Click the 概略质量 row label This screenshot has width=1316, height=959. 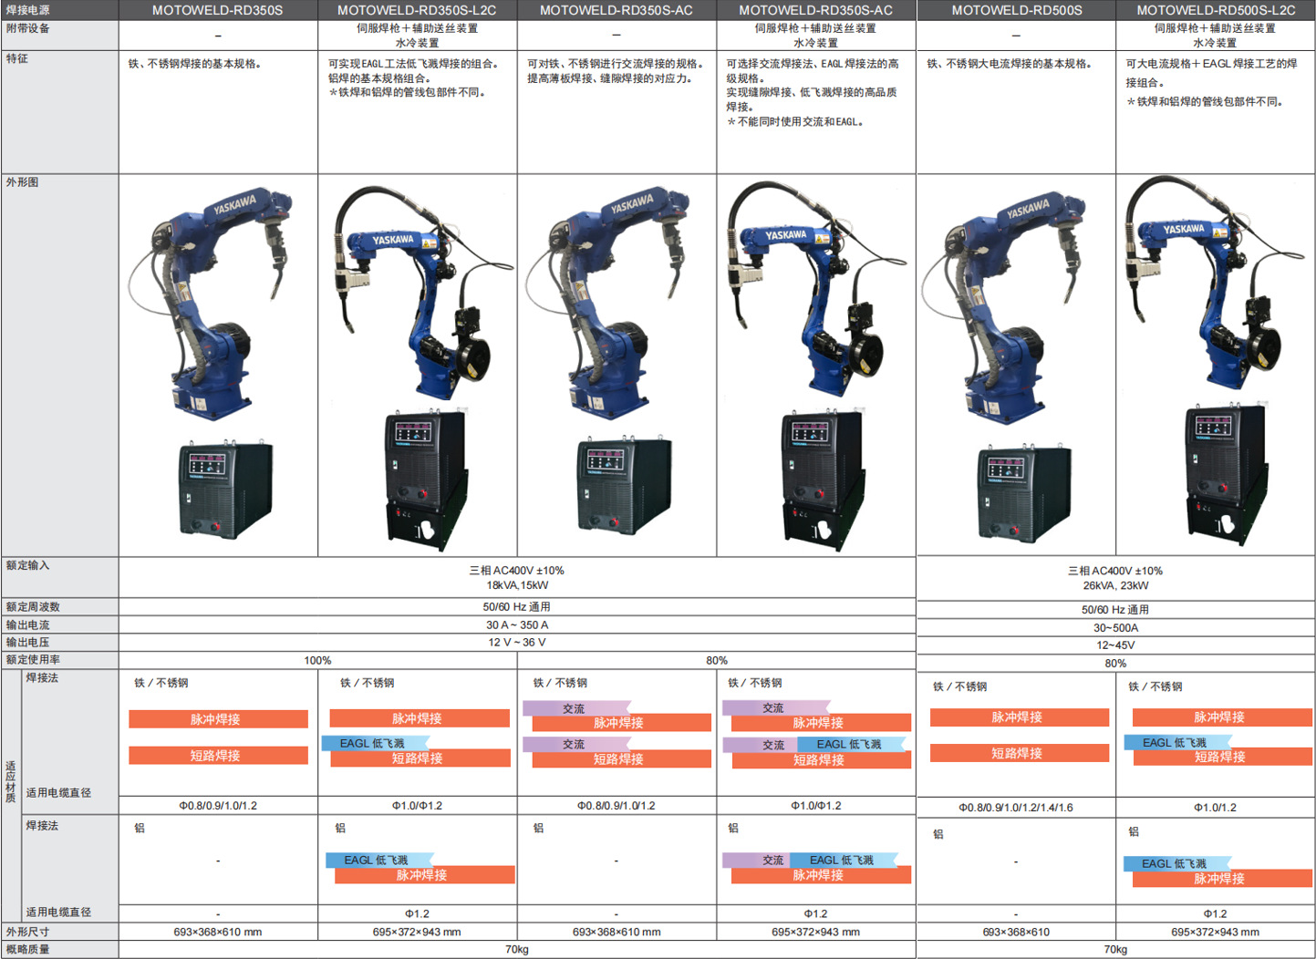coord(28,949)
